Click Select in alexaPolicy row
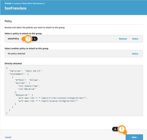Viewport: 147px width, 140px height. click(135, 39)
